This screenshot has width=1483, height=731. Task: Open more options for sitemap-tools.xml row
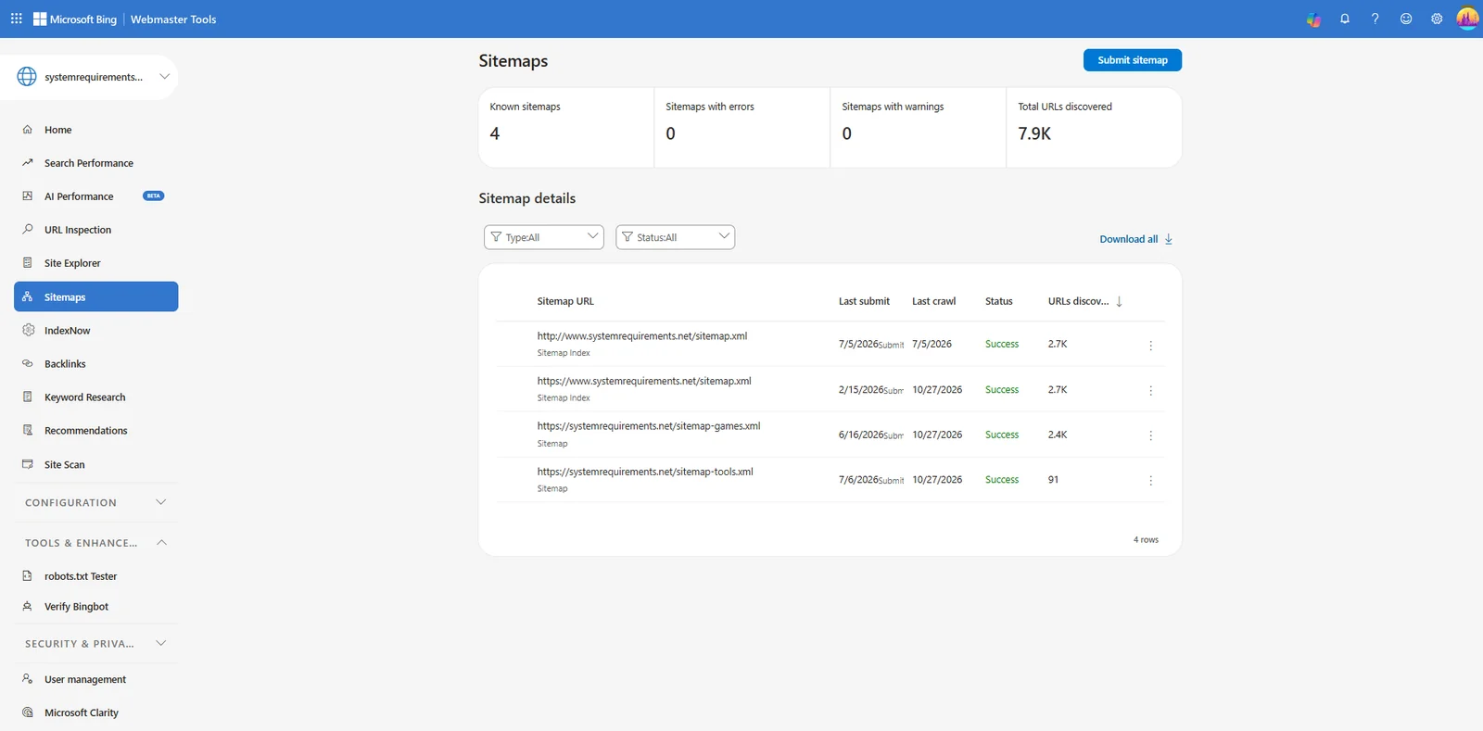[x=1151, y=481]
